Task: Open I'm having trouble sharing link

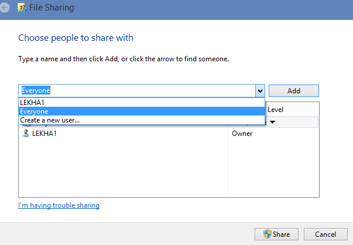Action: 59,205
